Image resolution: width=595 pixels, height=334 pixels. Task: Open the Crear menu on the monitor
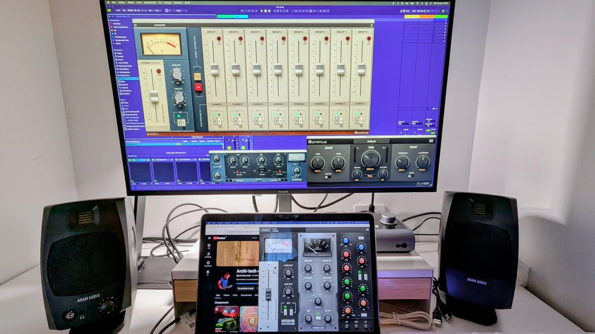(139, 2)
